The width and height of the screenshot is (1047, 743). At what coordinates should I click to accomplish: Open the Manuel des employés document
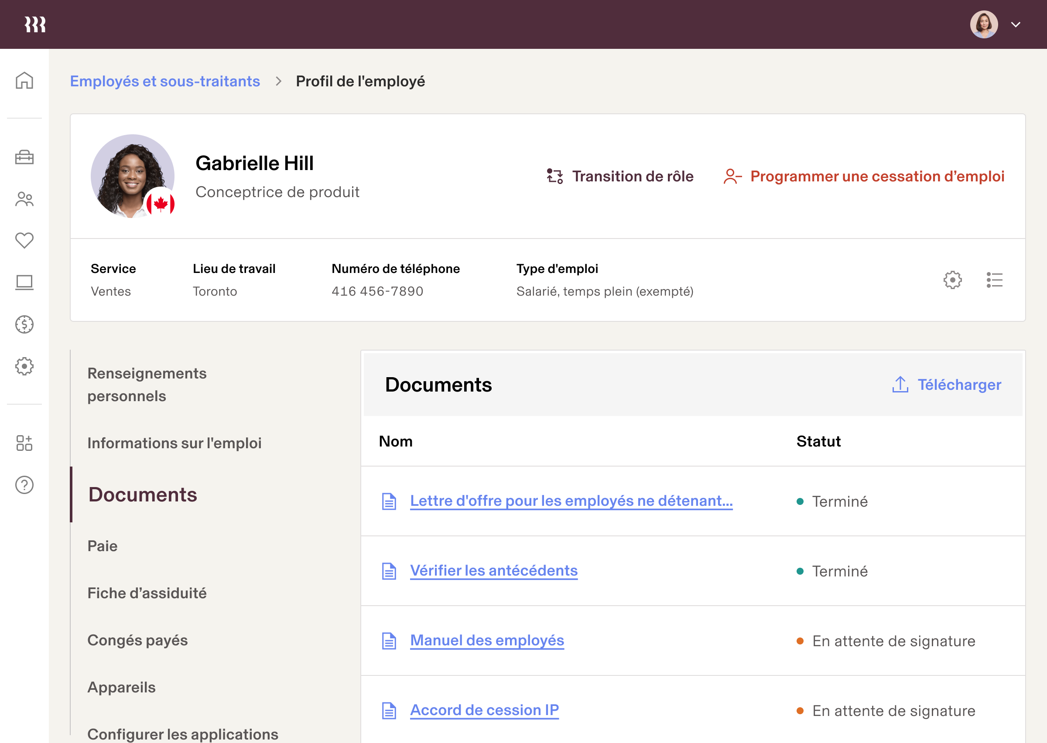[487, 640]
